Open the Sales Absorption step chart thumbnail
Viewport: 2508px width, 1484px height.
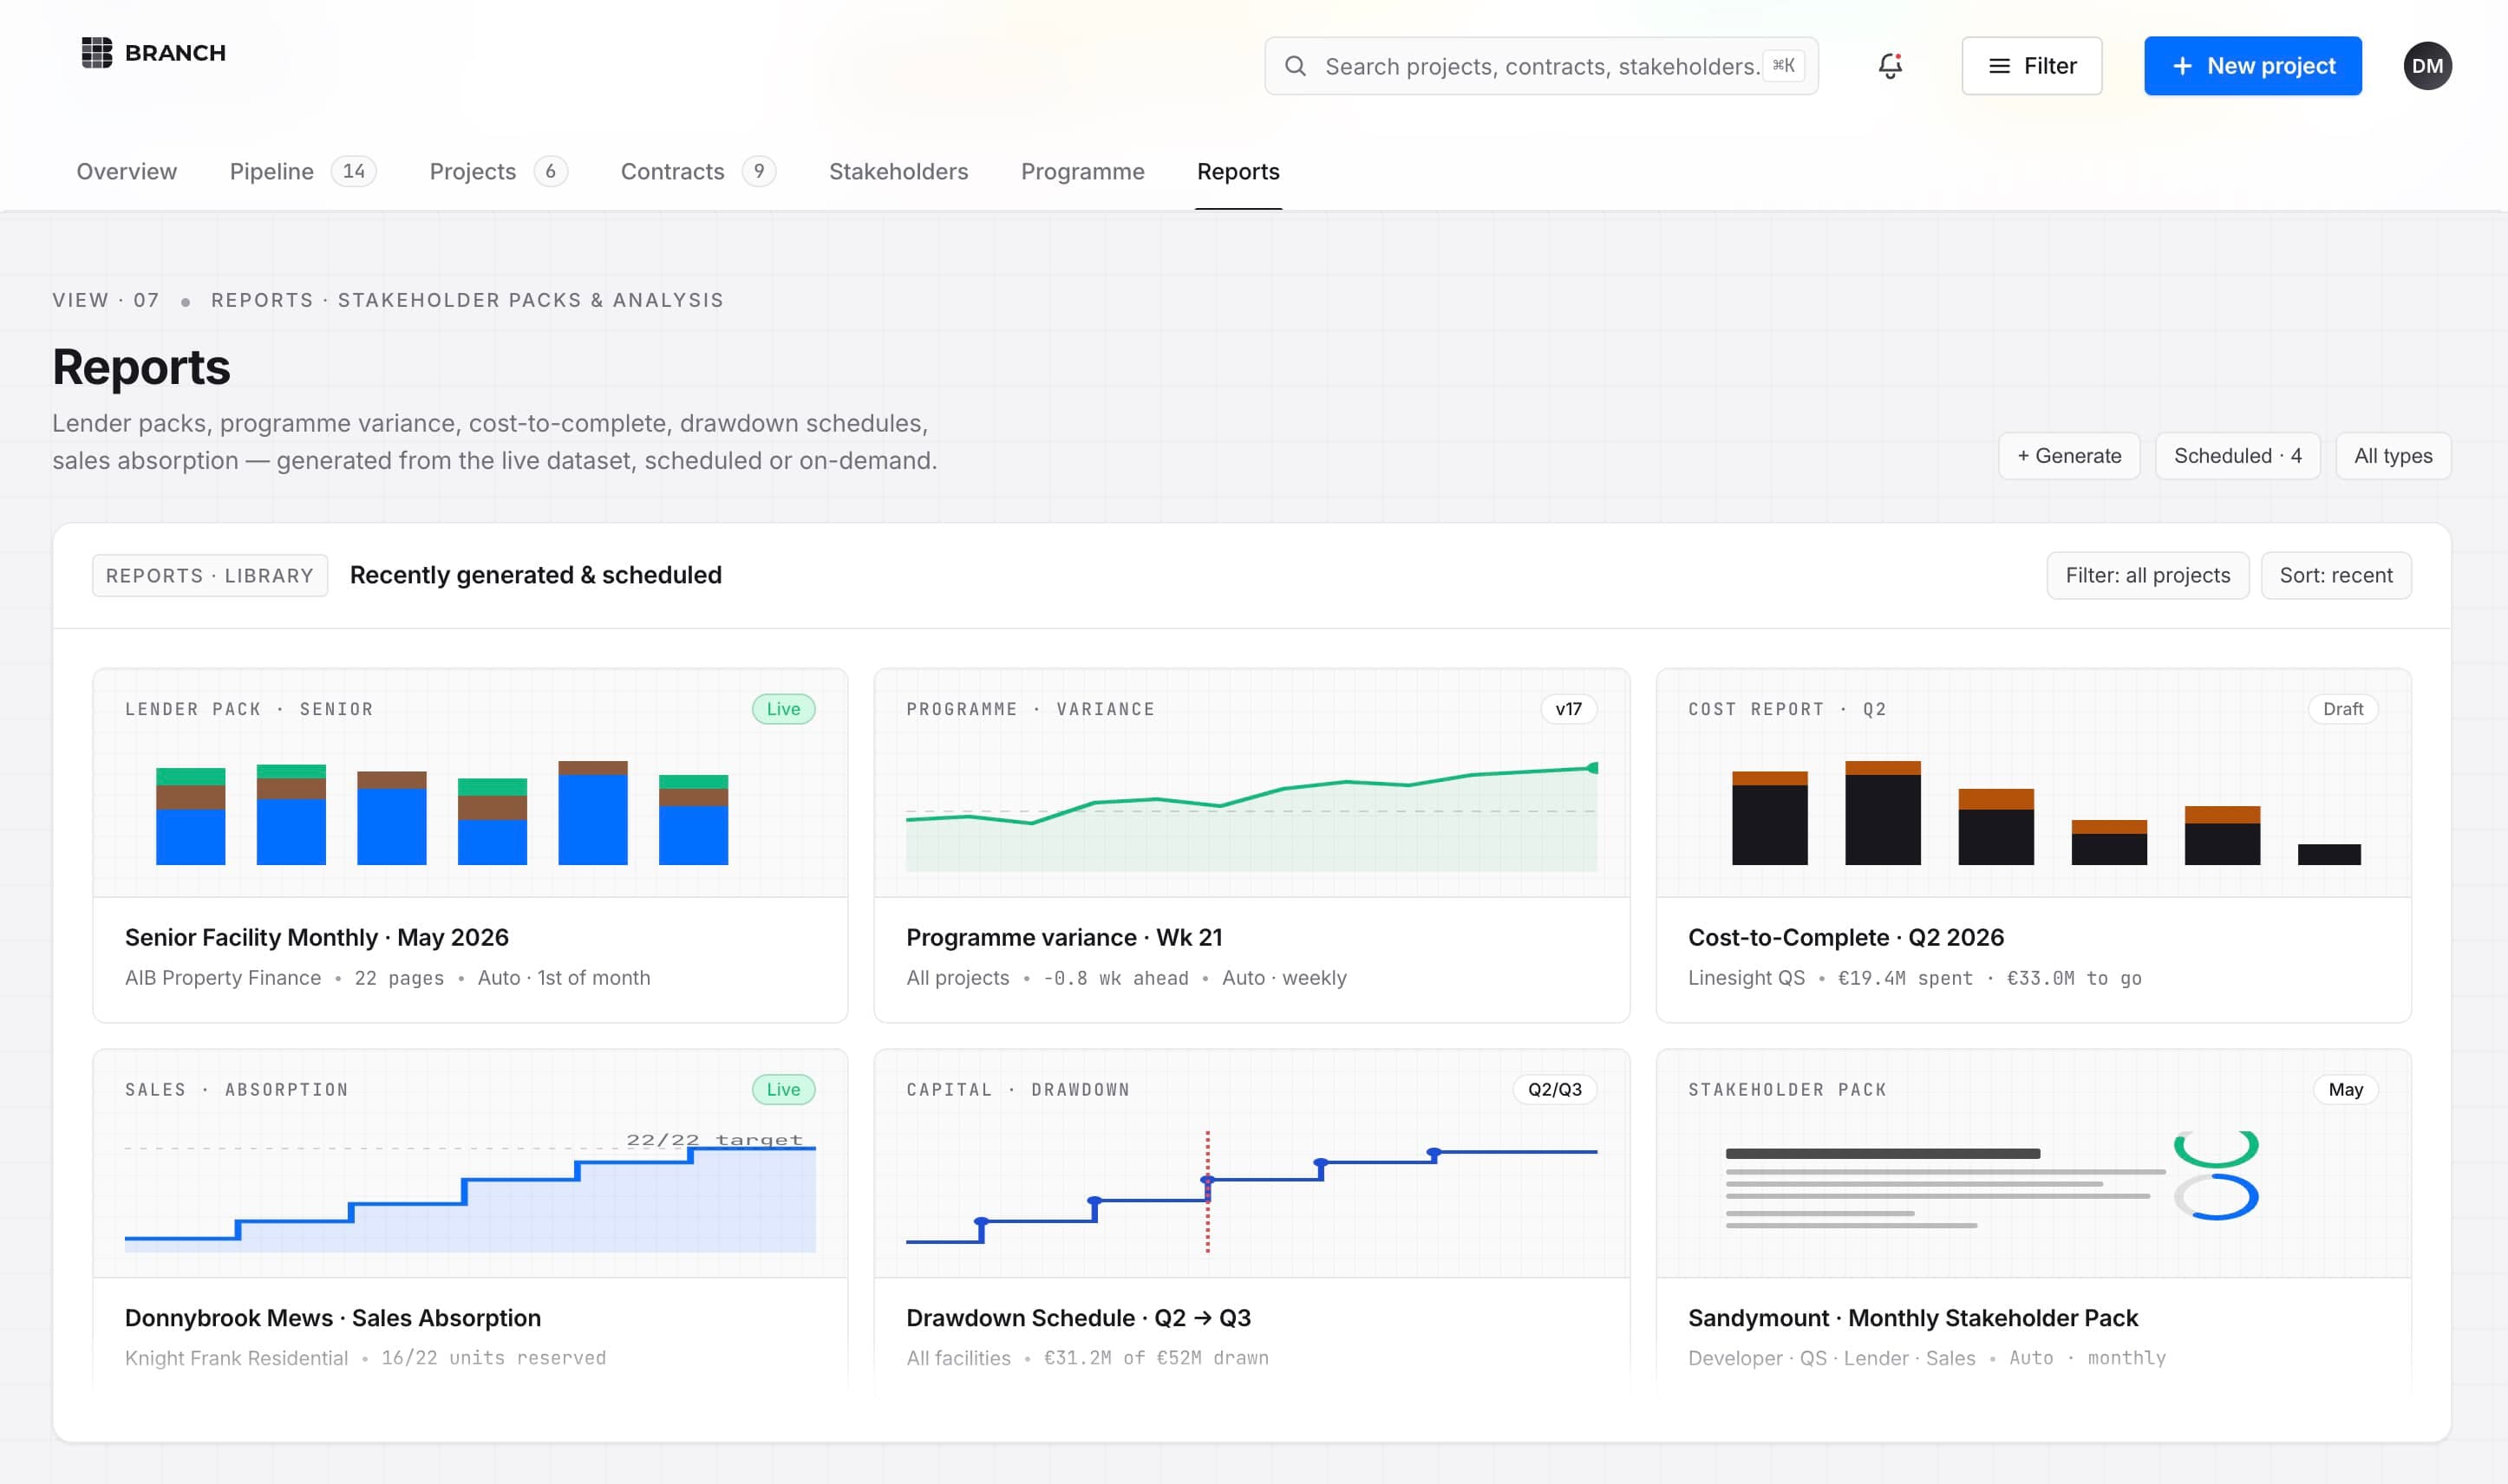tap(470, 1164)
